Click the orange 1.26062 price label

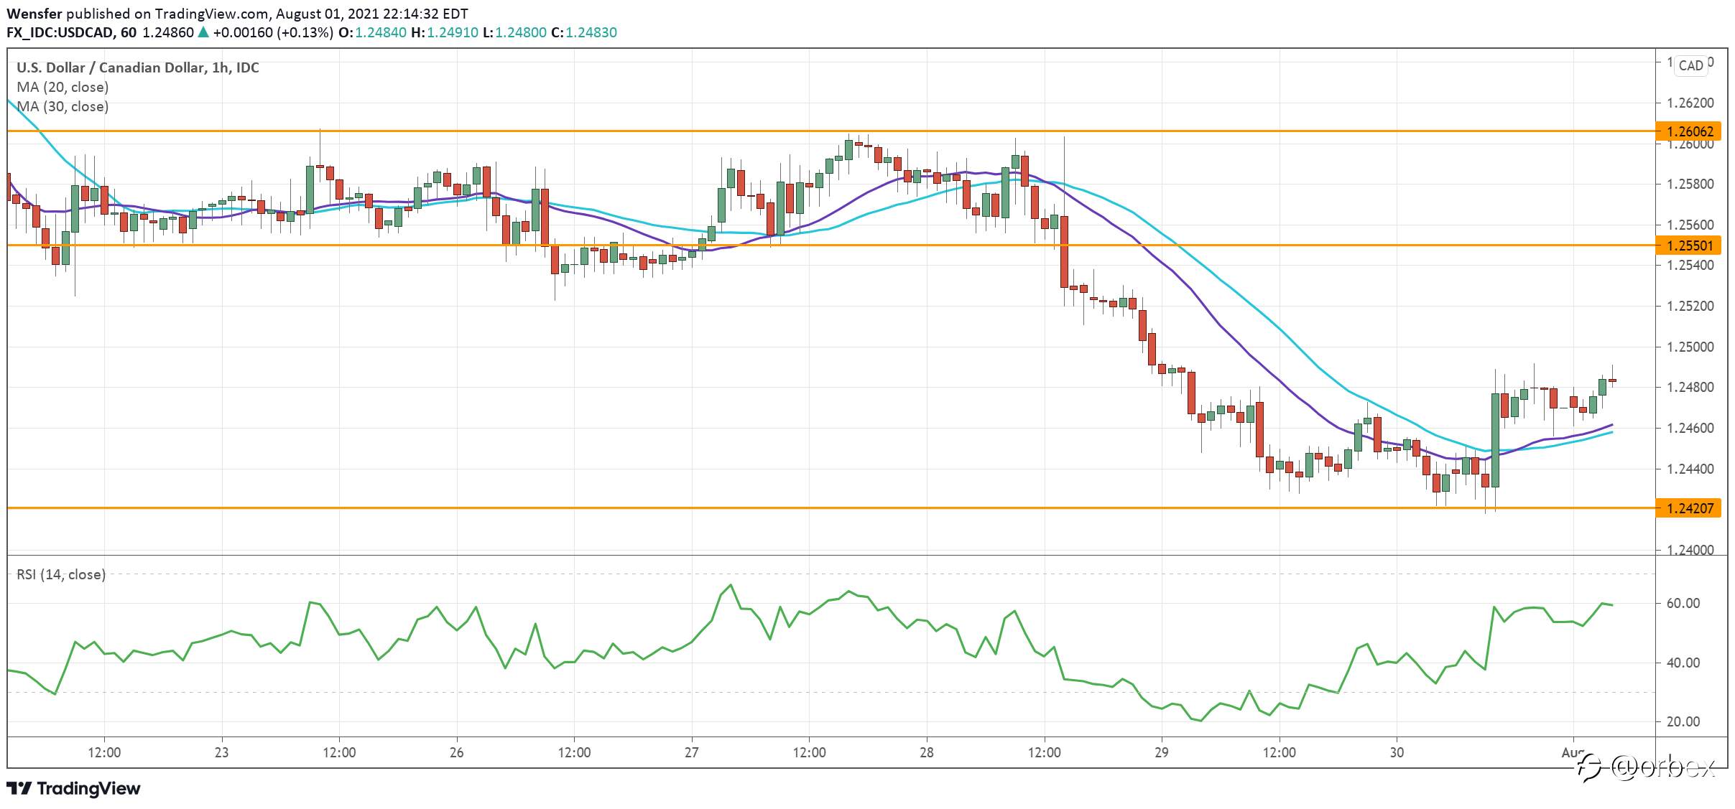pyautogui.click(x=1689, y=131)
